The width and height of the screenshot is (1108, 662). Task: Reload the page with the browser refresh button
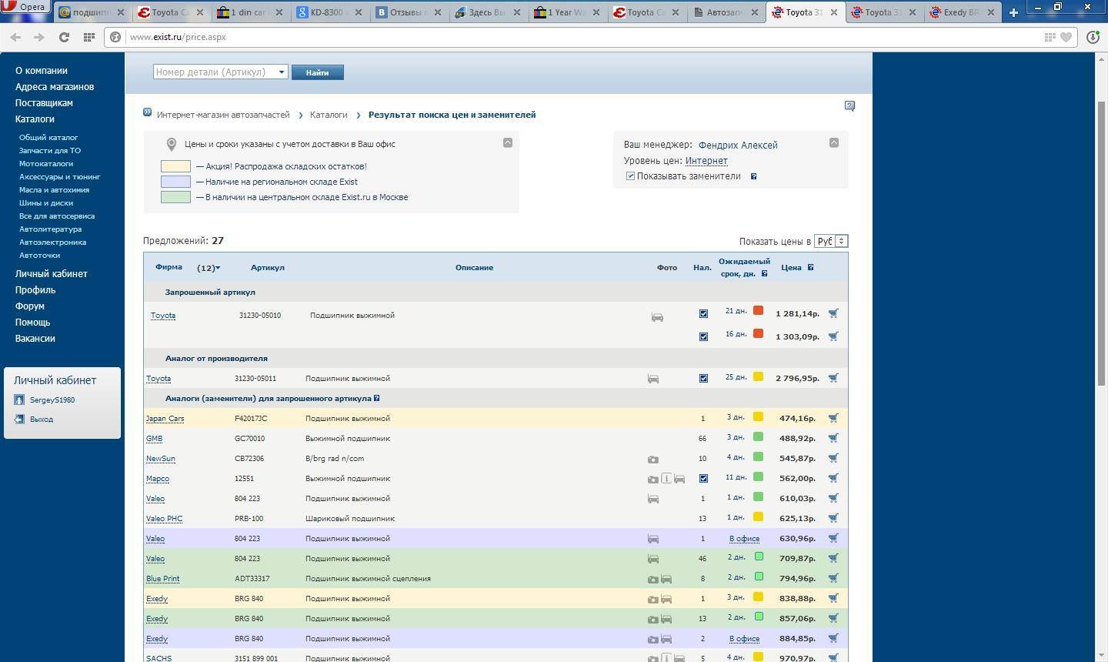[x=64, y=37]
